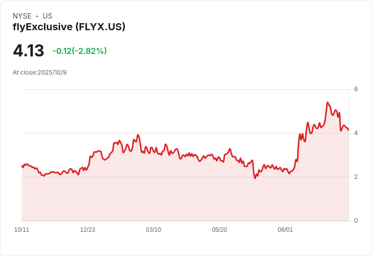Screen dimensions: 372x256
Task: Click the 2 value on y-axis
Action: pos(356,177)
